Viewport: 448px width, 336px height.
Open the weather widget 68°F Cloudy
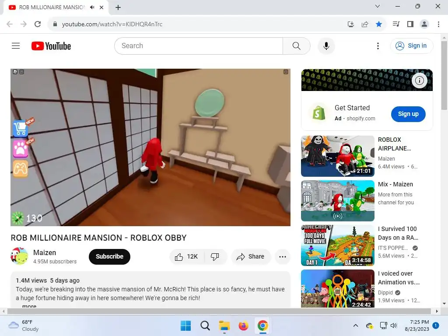click(x=24, y=325)
